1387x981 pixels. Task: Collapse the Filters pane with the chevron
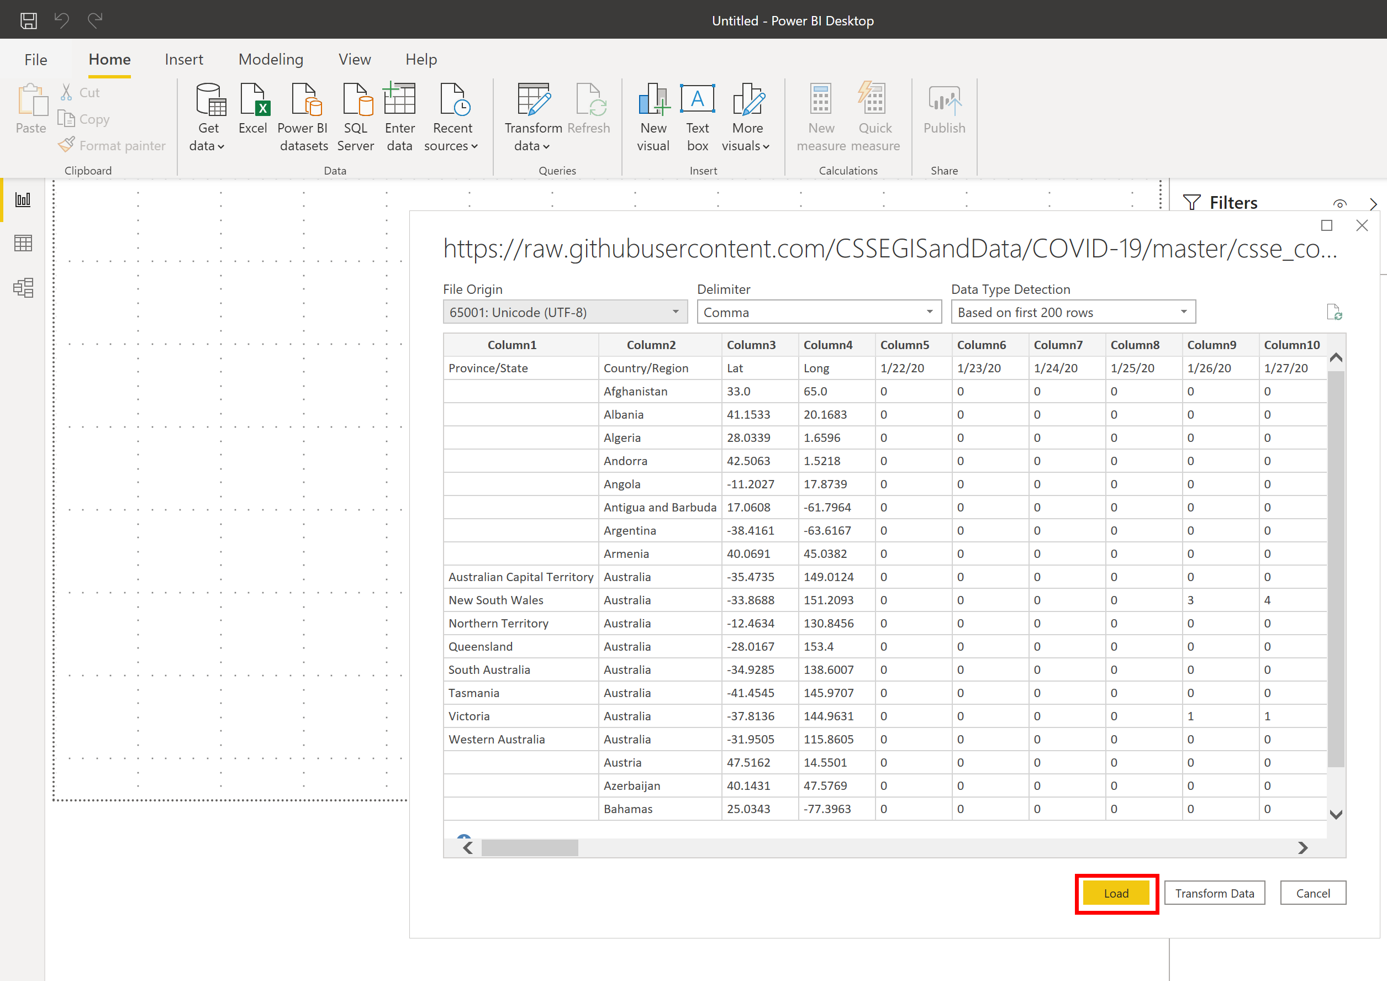pos(1373,204)
